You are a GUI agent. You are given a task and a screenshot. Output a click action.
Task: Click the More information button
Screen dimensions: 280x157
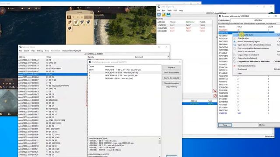click(x=171, y=83)
